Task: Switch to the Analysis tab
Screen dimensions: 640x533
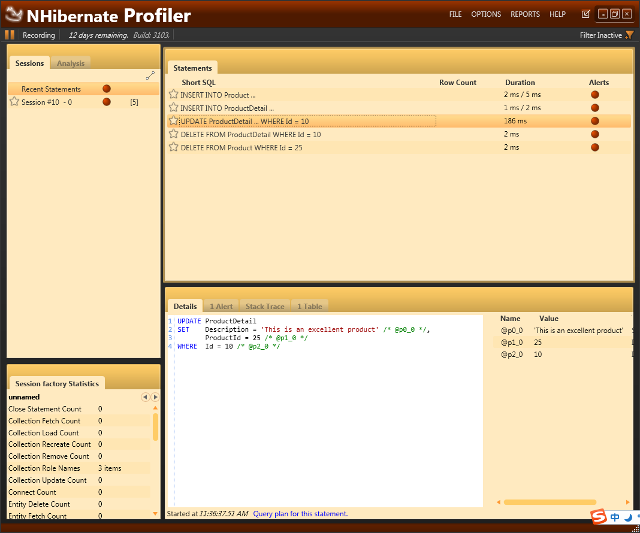Action: click(71, 63)
